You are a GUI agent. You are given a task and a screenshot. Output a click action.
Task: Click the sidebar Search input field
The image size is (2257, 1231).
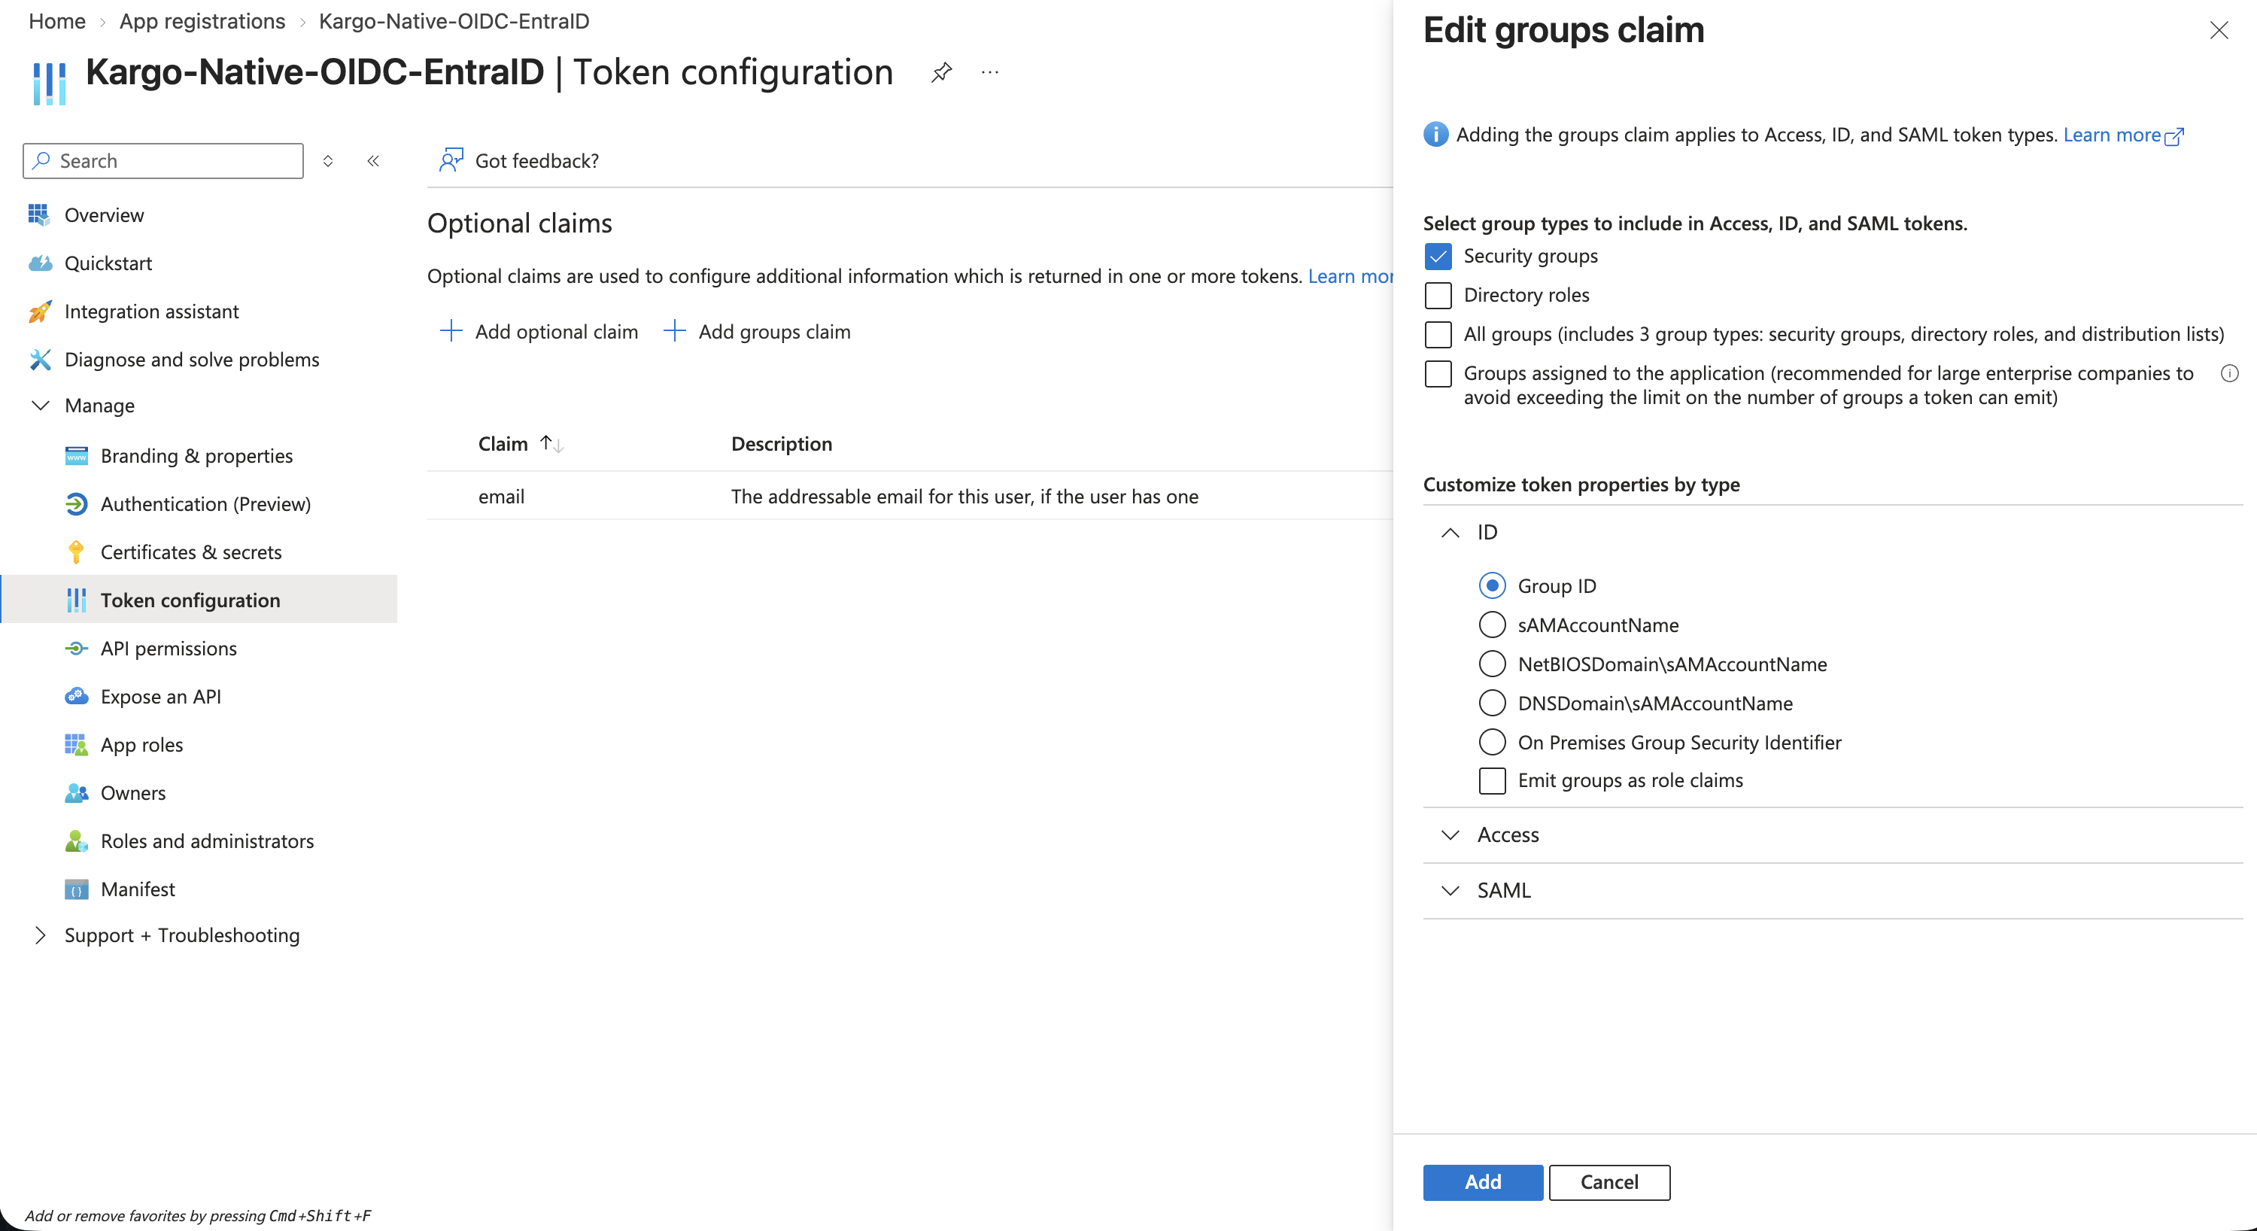click(x=163, y=160)
